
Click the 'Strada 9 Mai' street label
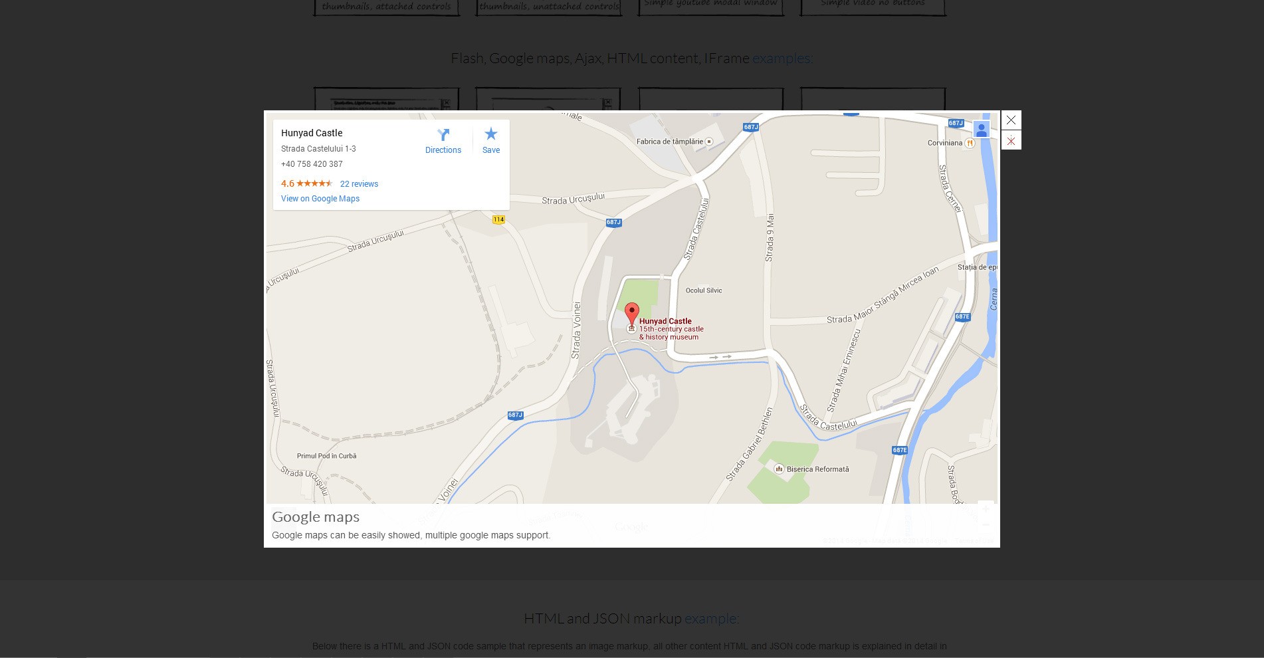click(770, 237)
